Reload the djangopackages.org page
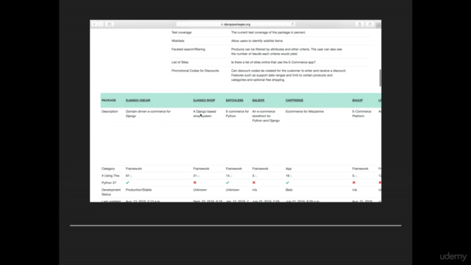This screenshot has width=471, height=265. click(x=292, y=24)
